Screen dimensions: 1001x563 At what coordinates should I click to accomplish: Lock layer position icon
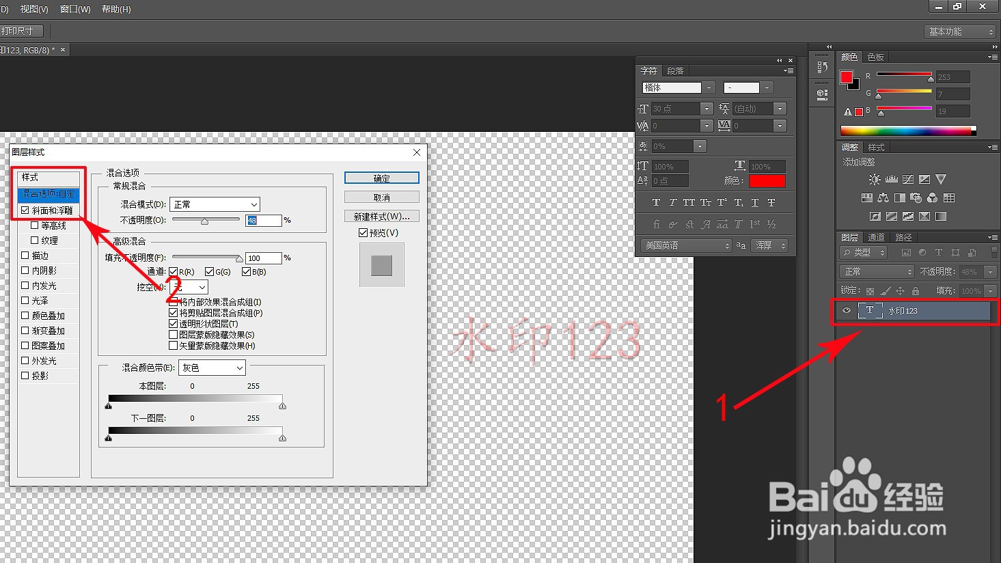click(x=900, y=291)
